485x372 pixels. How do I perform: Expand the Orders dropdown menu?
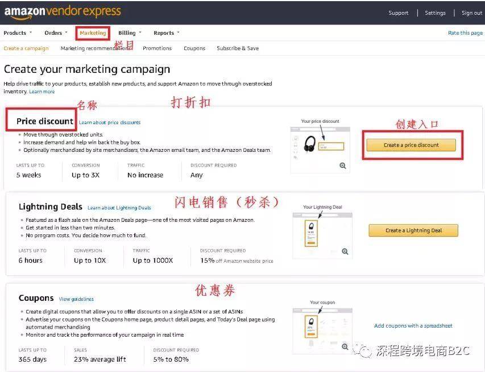click(56, 33)
